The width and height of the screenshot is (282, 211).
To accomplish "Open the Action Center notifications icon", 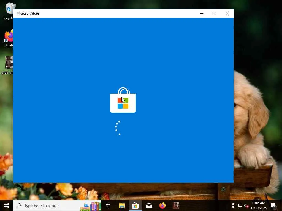I will coord(273,206).
